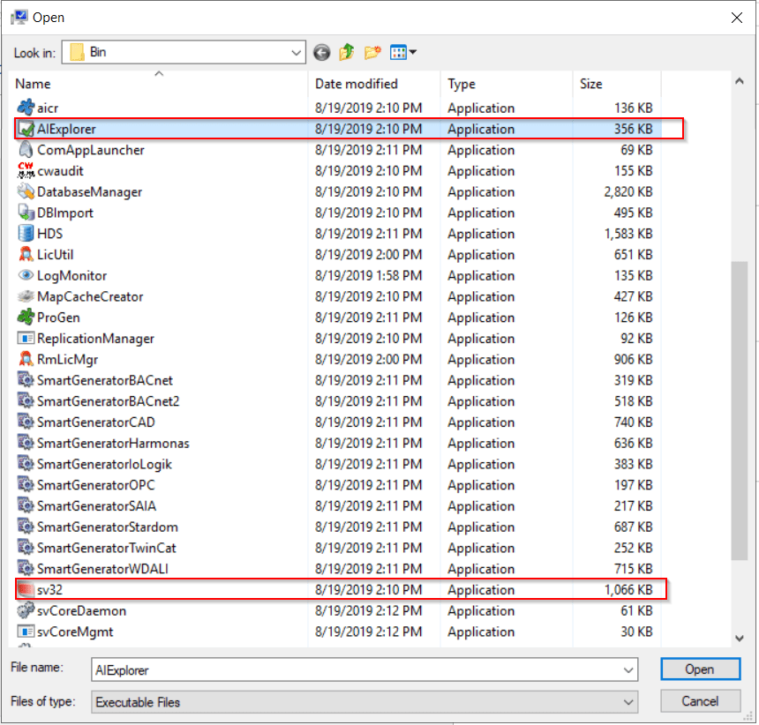Select the file named sv32
This screenshot has height=725, width=759.
click(49, 589)
